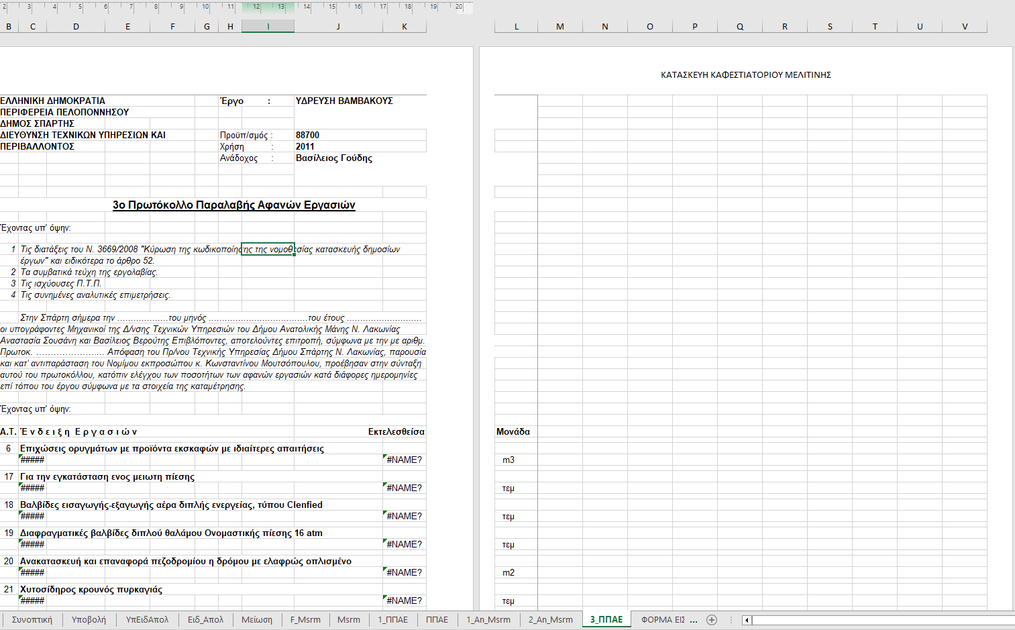
Task: Select the title cell 3ο Πρωτόκολλο Παραλαβής
Action: click(x=233, y=205)
